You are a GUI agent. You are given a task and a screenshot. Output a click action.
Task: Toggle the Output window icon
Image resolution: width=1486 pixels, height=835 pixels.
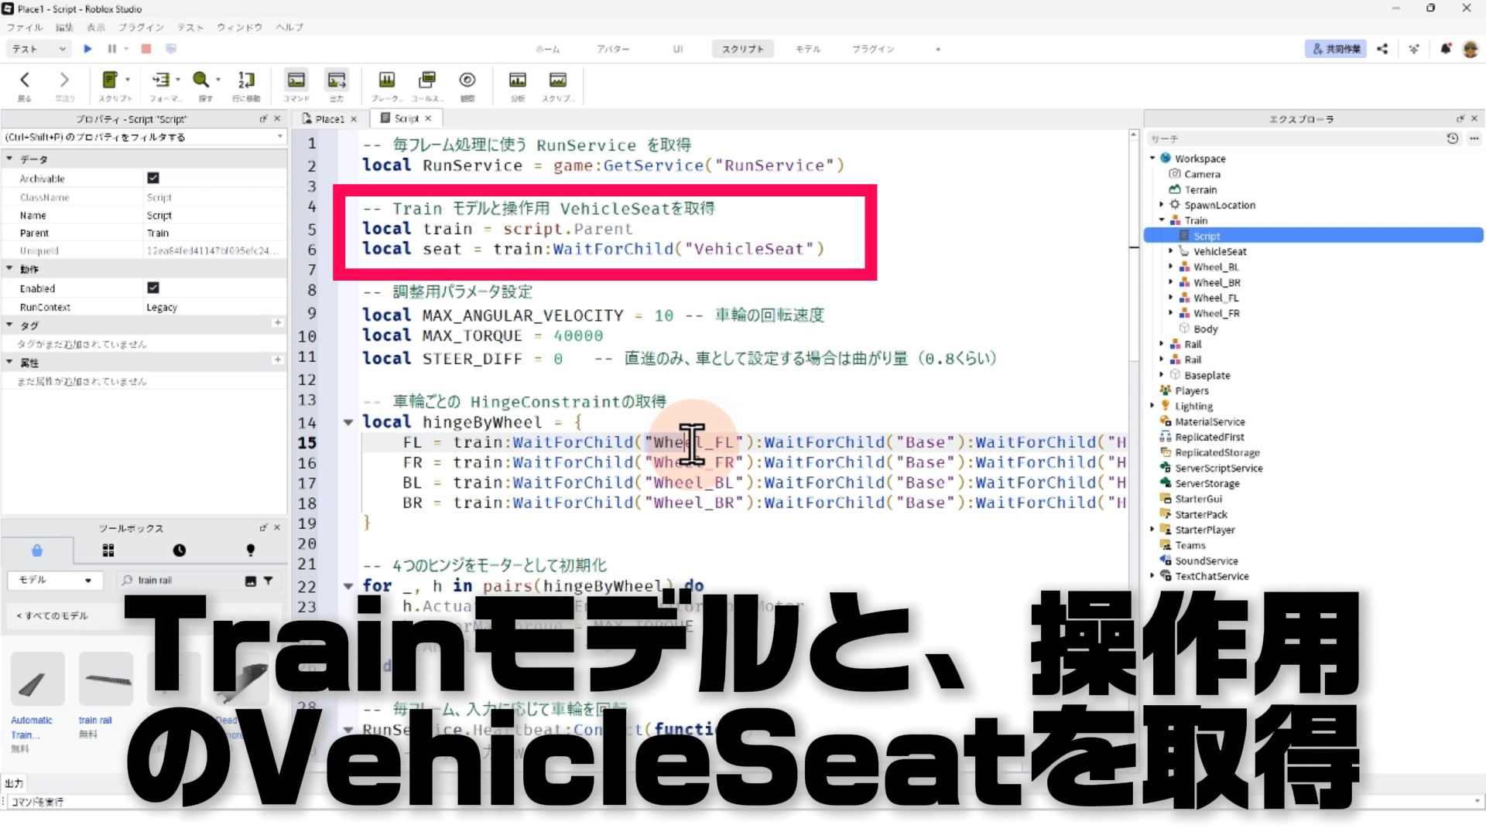(x=336, y=80)
